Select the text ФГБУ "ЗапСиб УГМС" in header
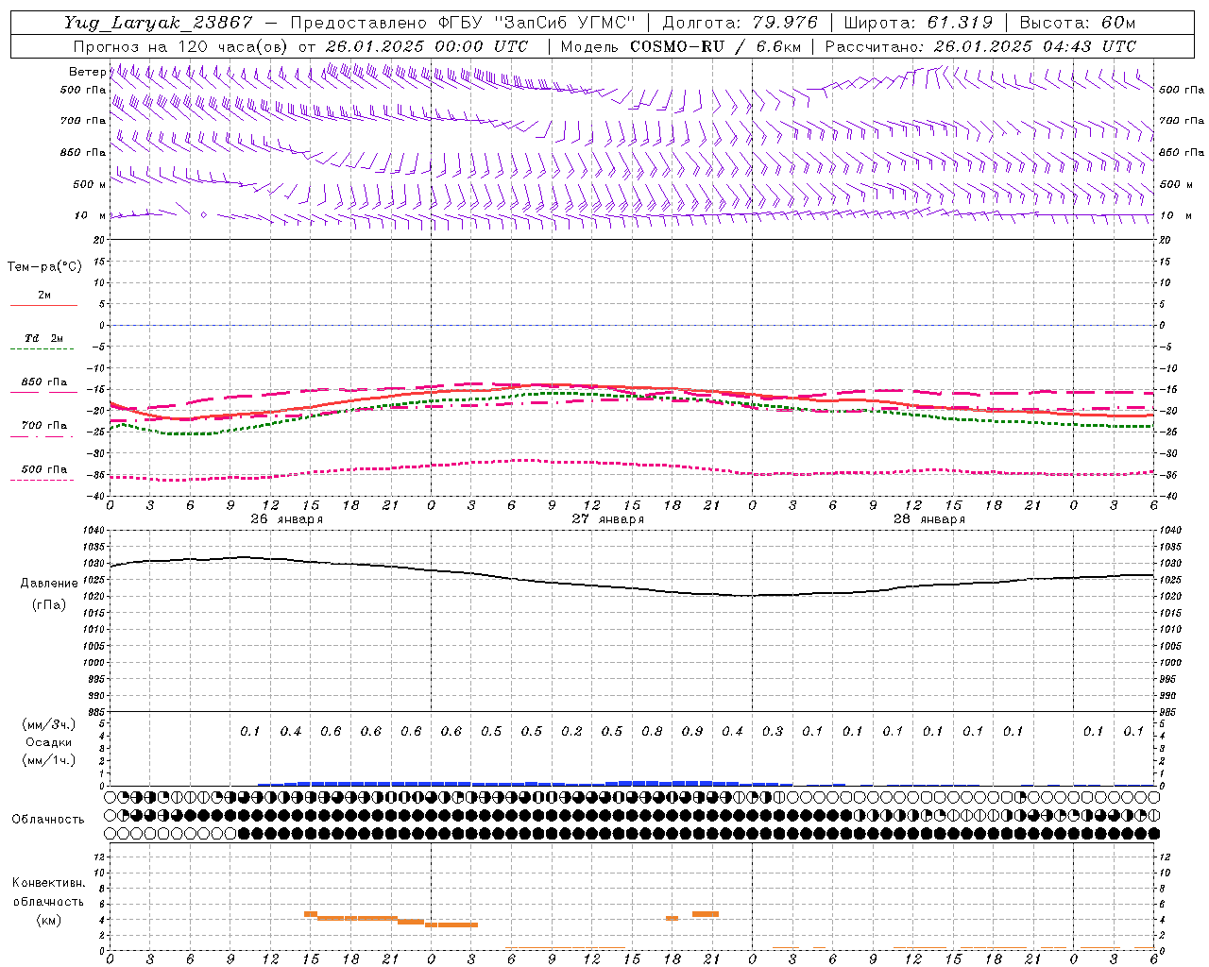The width and height of the screenshot is (1209, 967). click(x=537, y=23)
